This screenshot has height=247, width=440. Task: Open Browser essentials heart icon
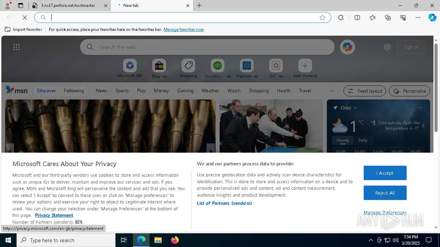[x=403, y=17]
